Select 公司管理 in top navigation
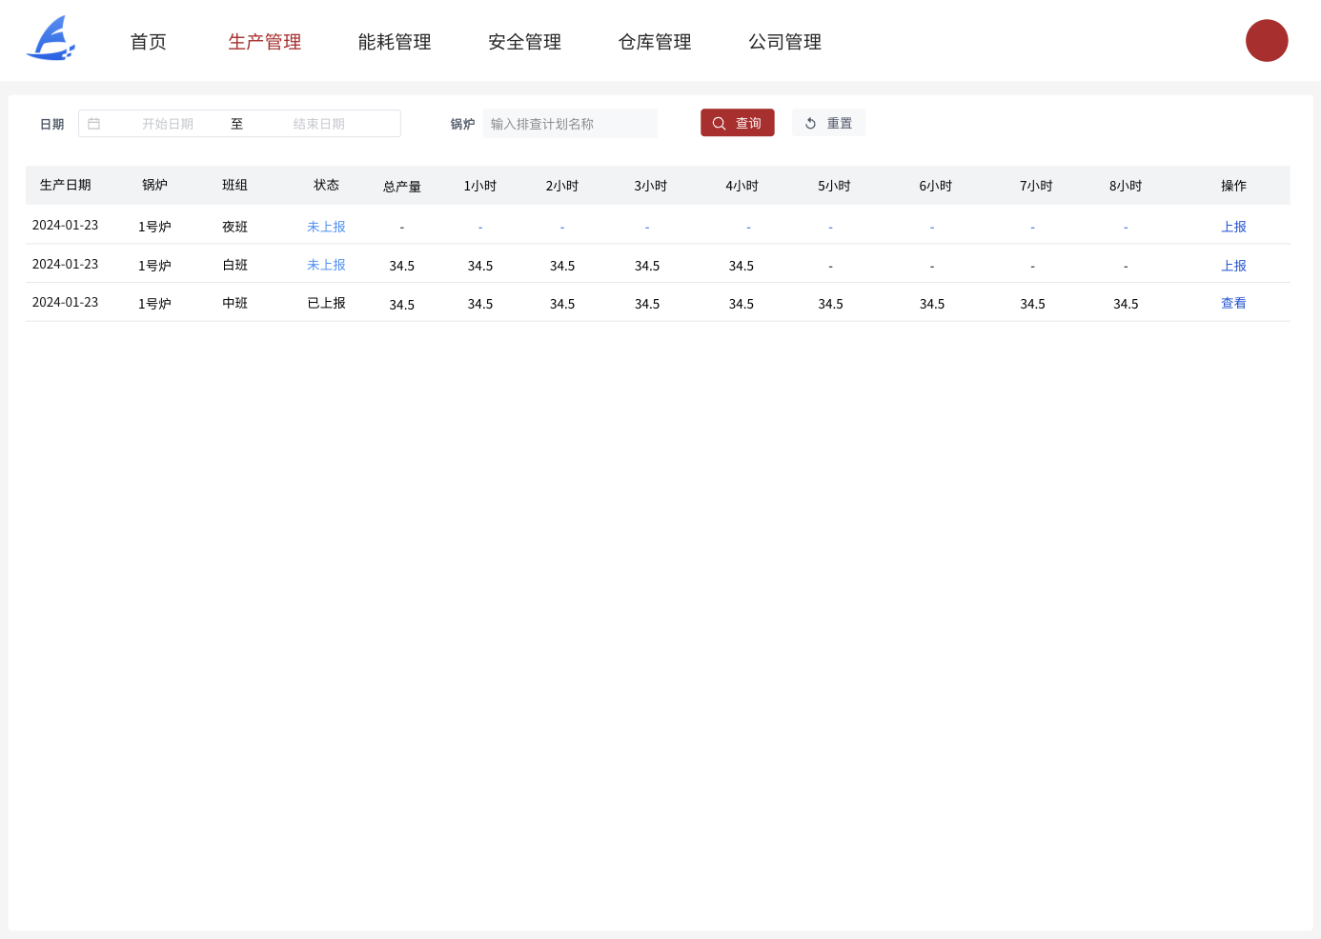 coord(784,42)
